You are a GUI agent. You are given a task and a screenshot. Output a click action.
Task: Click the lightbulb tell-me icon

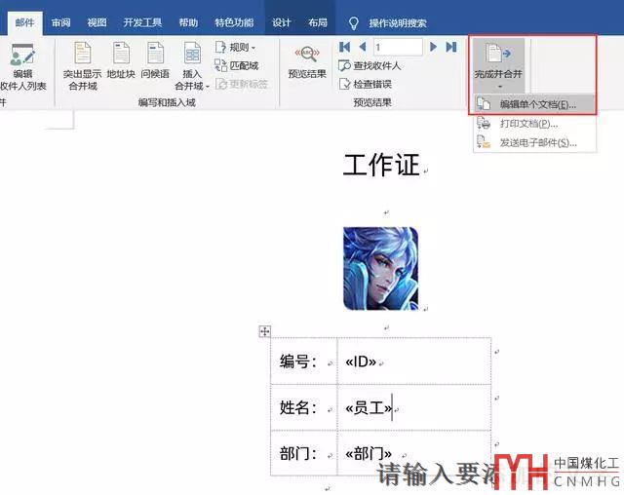pos(353,23)
